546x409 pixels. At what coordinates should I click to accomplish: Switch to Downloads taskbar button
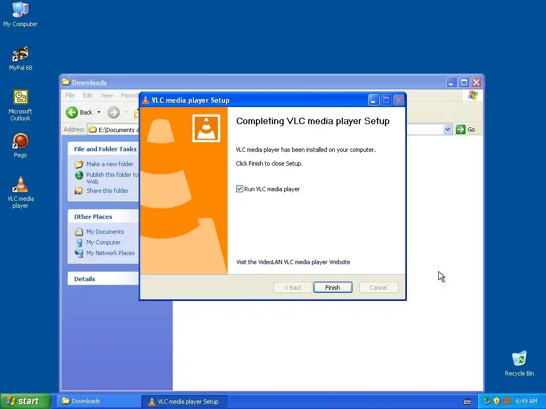(99, 401)
